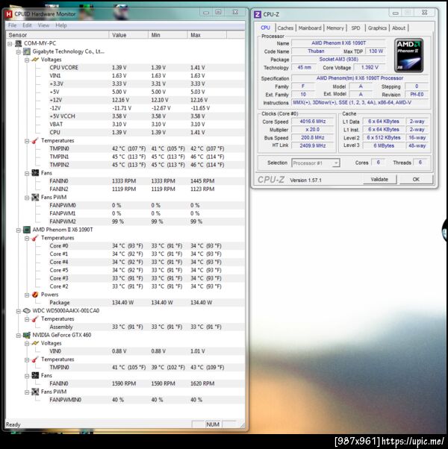Open the File menu in Hardware Monitor
The width and height of the screenshot is (448, 449).
(x=12, y=25)
